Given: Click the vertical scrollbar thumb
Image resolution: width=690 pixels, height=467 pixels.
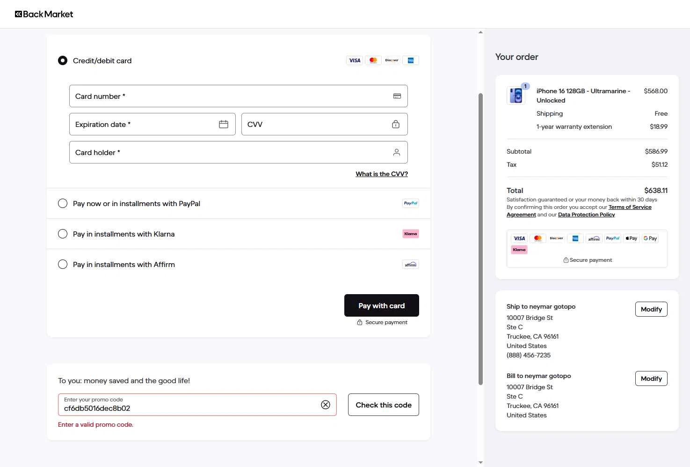Looking at the screenshot, I should tap(480, 239).
